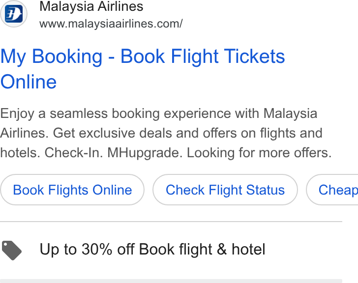Click the 'Enjoy a seamless booking experience' description
The width and height of the screenshot is (358, 283).
point(166,133)
